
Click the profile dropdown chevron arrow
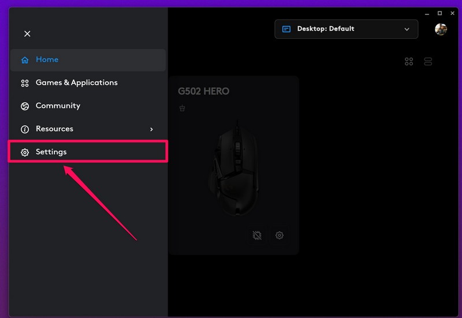click(407, 29)
